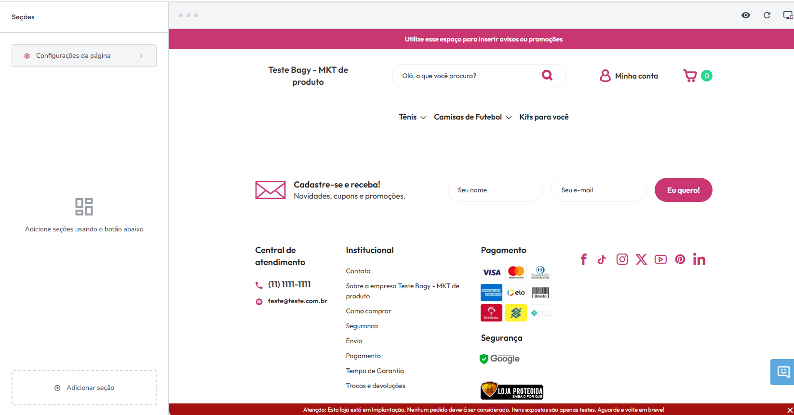Open the YouTube social icon
The width and height of the screenshot is (794, 415).
(661, 259)
